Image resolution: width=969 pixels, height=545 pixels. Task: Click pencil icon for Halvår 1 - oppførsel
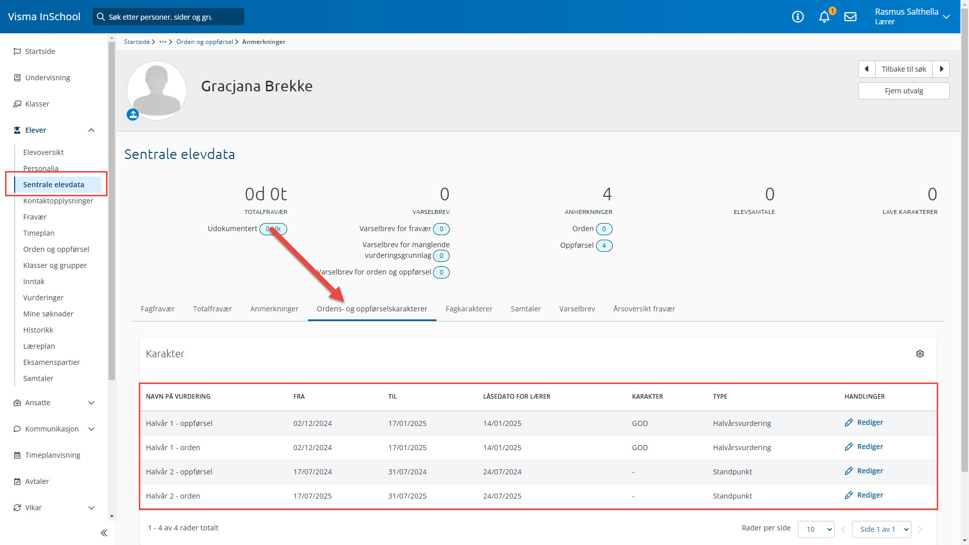tap(849, 423)
